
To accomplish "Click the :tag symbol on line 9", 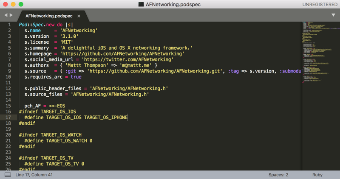I will [233, 71].
